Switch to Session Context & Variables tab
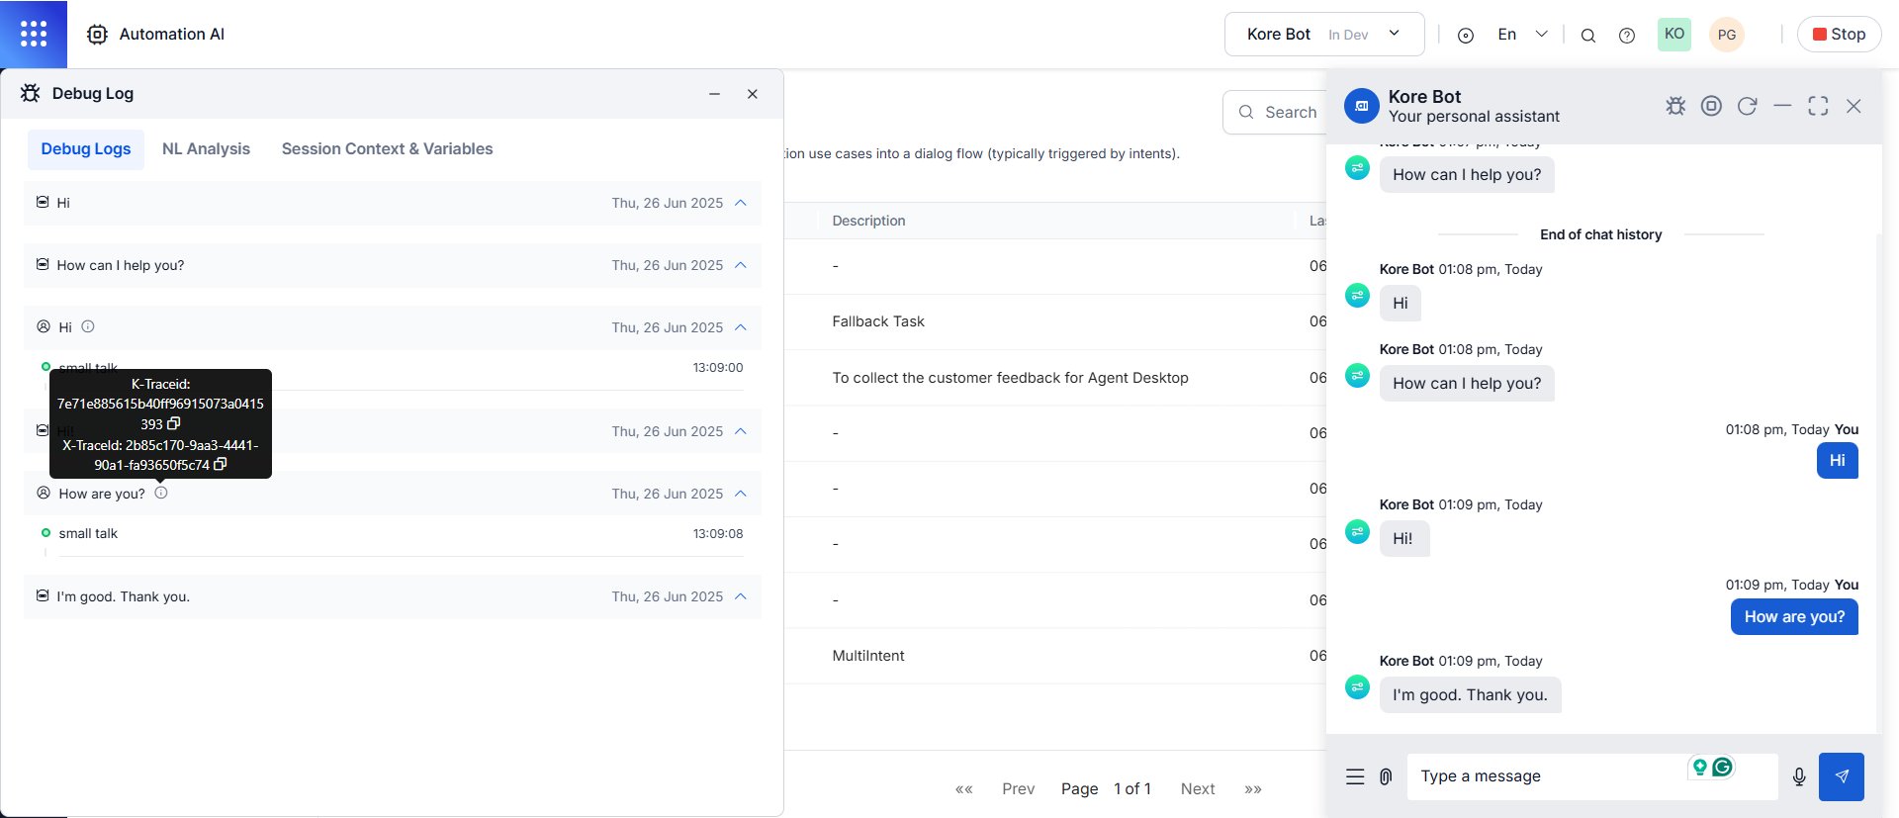 pos(387,148)
